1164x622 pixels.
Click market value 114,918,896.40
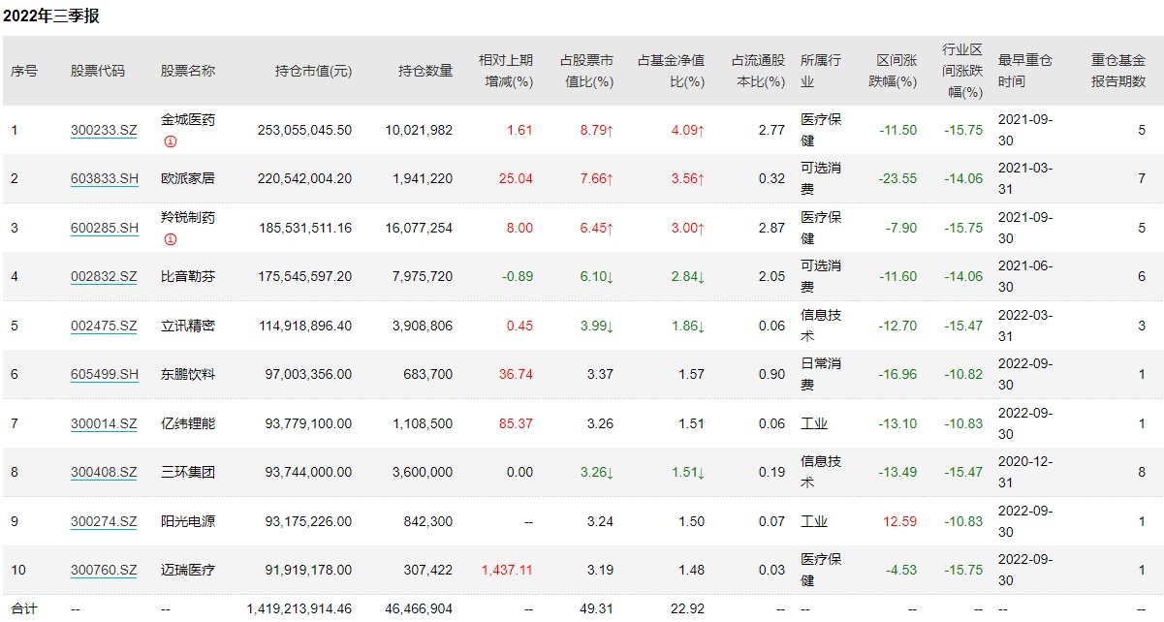pyautogui.click(x=305, y=326)
